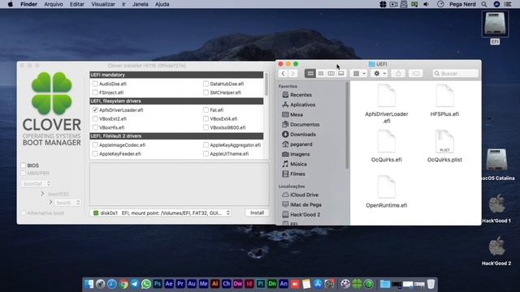Switch Finder to column view
This screenshot has width=520, height=292.
tap(331, 74)
